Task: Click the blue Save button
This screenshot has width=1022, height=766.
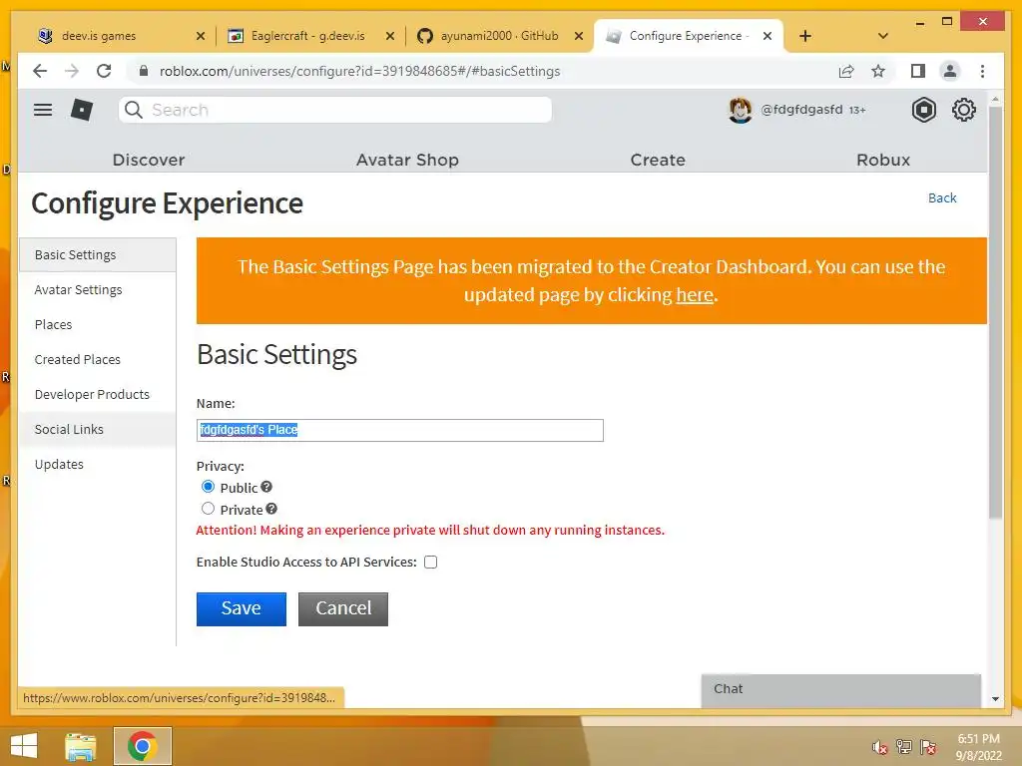Action: click(x=242, y=609)
